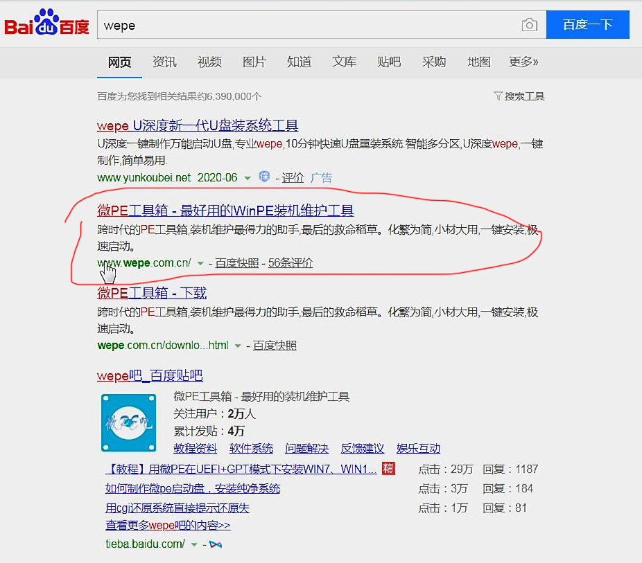Switch to the 图片 tab

[x=254, y=62]
